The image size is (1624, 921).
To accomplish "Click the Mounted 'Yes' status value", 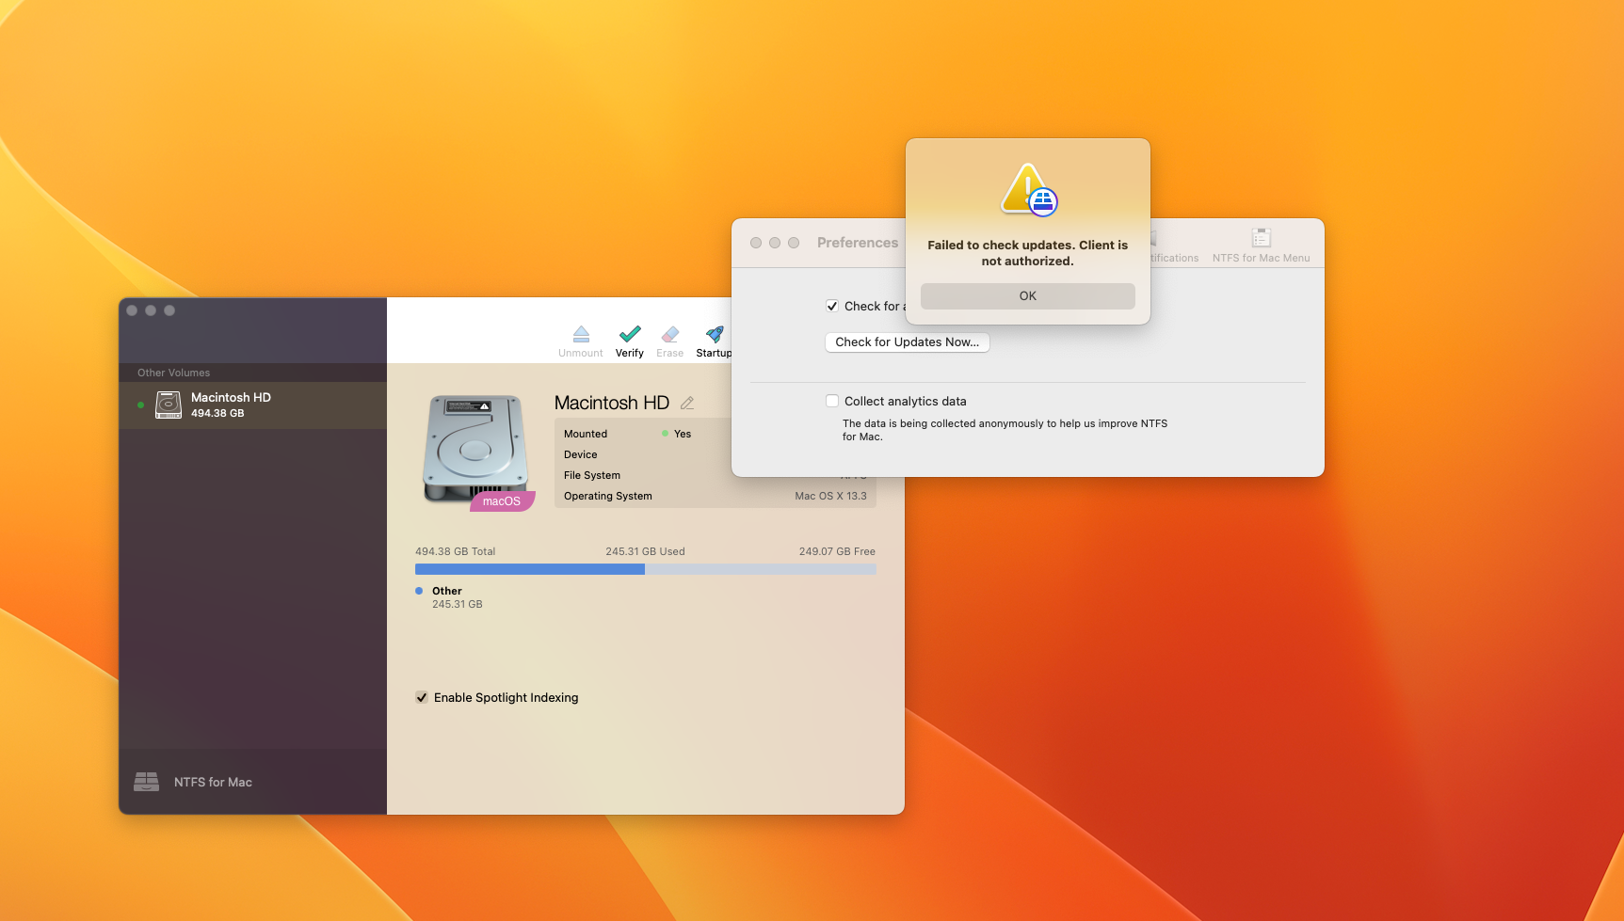I will tap(683, 434).
